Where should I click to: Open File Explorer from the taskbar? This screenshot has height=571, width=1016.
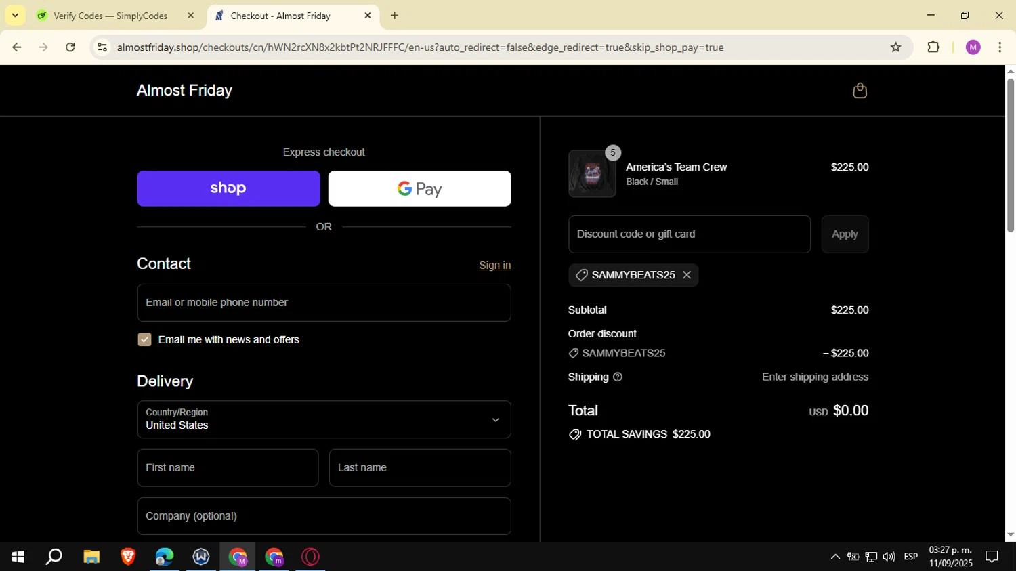(91, 557)
